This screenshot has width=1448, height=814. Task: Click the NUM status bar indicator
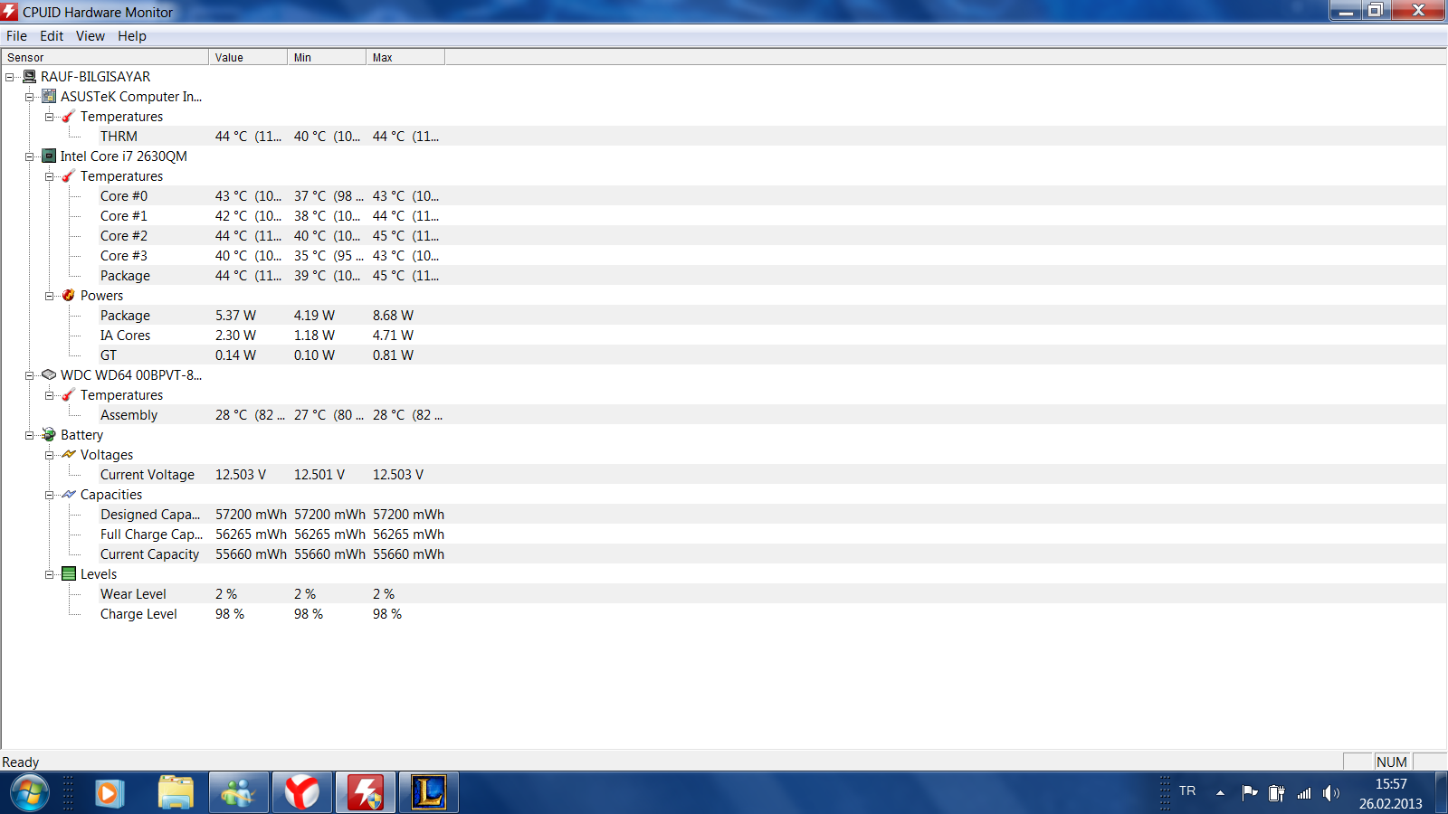(1392, 762)
